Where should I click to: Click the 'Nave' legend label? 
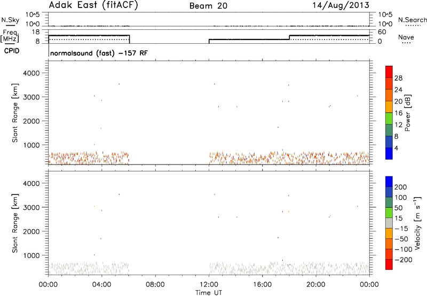[406, 37]
